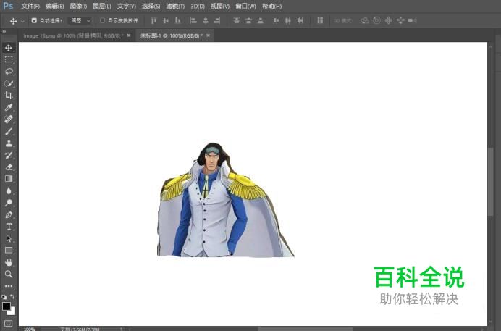This screenshot has height=331, width=501.
Task: Toggle the 显示变换控件 checkbox
Action: click(102, 20)
